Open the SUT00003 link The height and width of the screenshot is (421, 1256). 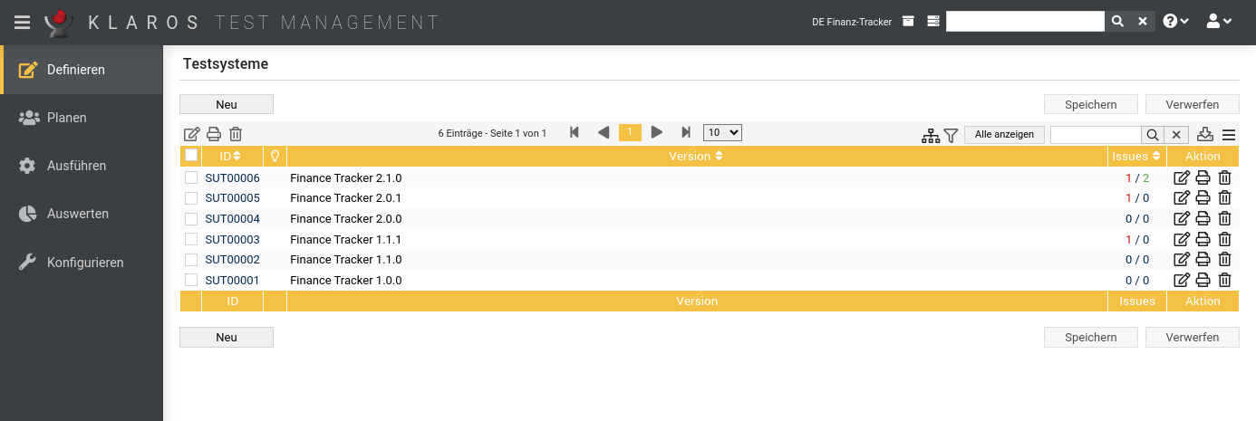(x=232, y=239)
